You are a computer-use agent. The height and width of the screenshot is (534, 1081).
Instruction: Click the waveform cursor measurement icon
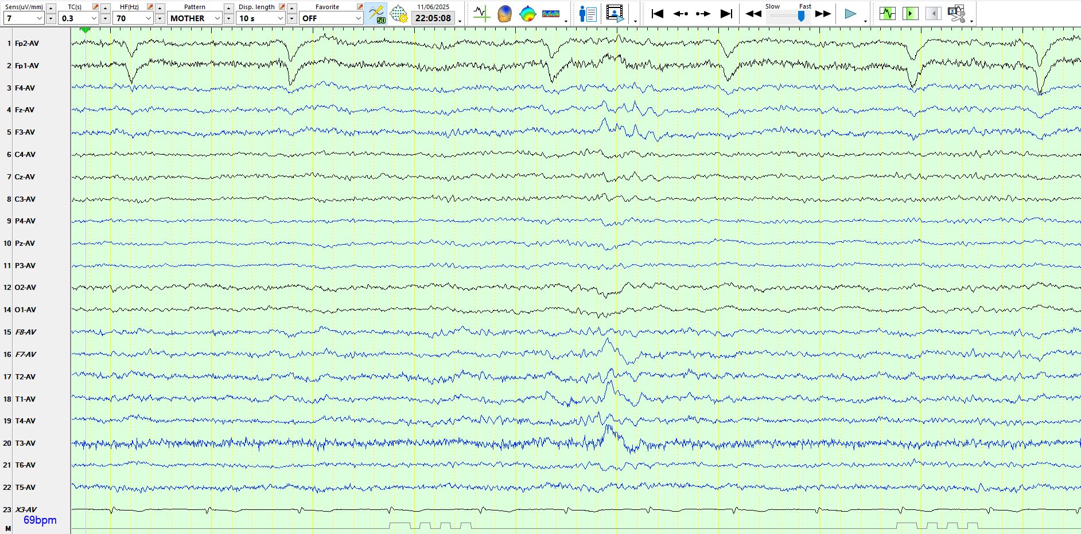pyautogui.click(x=481, y=14)
